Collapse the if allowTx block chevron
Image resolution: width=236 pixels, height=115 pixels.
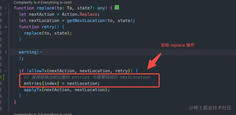pos(6,71)
